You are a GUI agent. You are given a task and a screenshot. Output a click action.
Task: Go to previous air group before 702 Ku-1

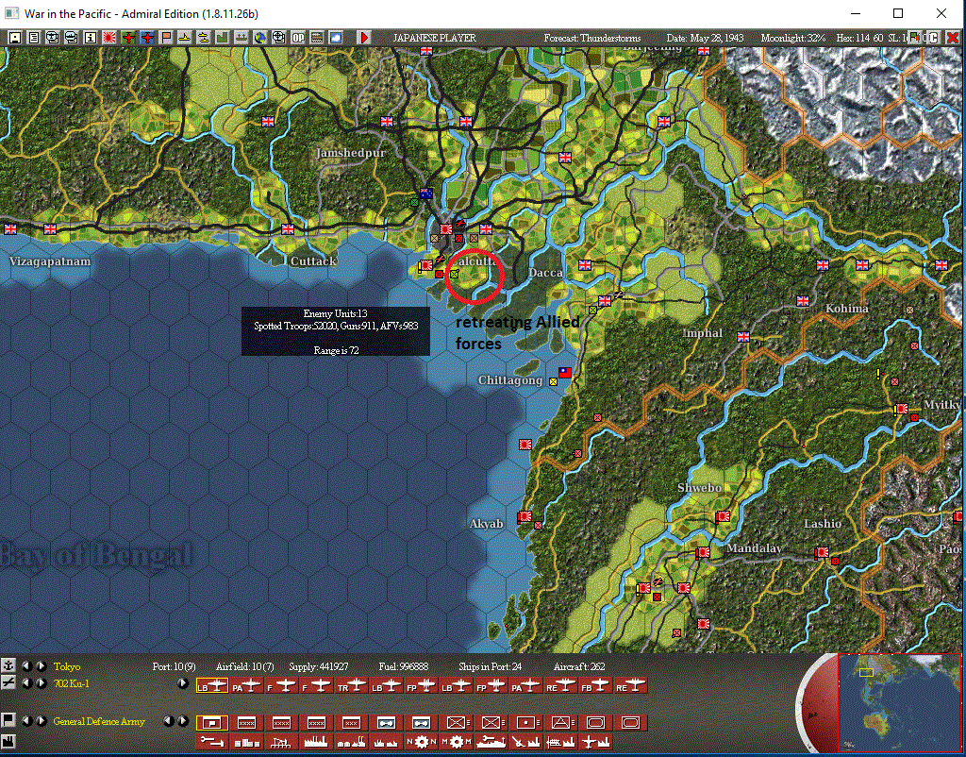click(26, 683)
